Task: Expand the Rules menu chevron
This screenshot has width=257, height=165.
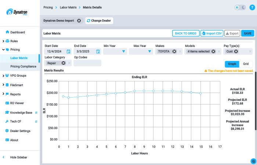Action: (x=3, y=41)
